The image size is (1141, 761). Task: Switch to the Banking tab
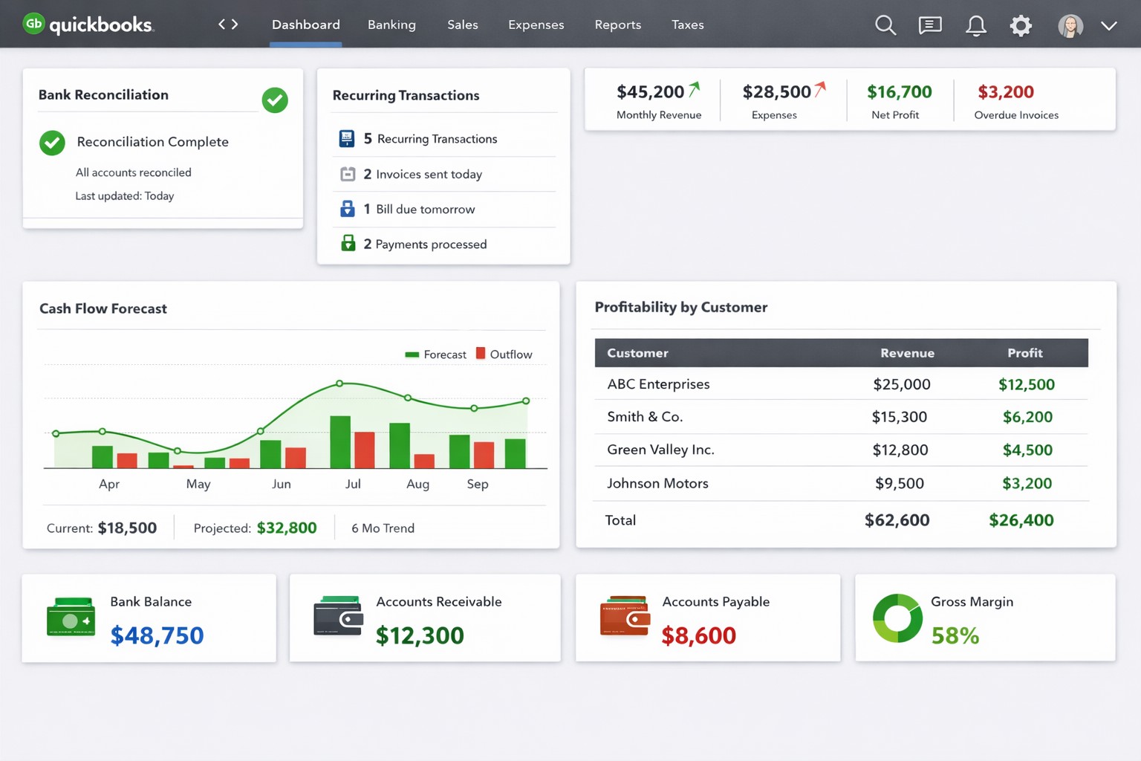[x=391, y=25]
